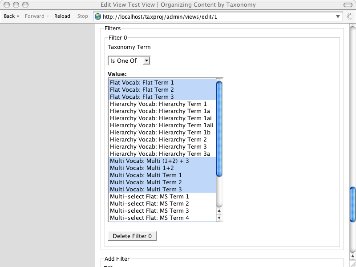The width and height of the screenshot is (356, 267).
Task: Open the address bar history dropdown arrow
Action: (338, 16)
